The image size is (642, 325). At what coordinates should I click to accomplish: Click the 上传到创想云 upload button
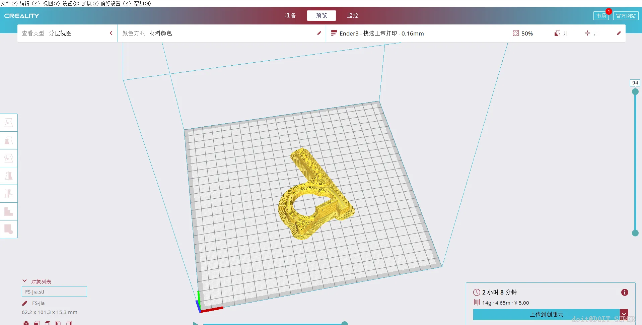(x=546, y=314)
